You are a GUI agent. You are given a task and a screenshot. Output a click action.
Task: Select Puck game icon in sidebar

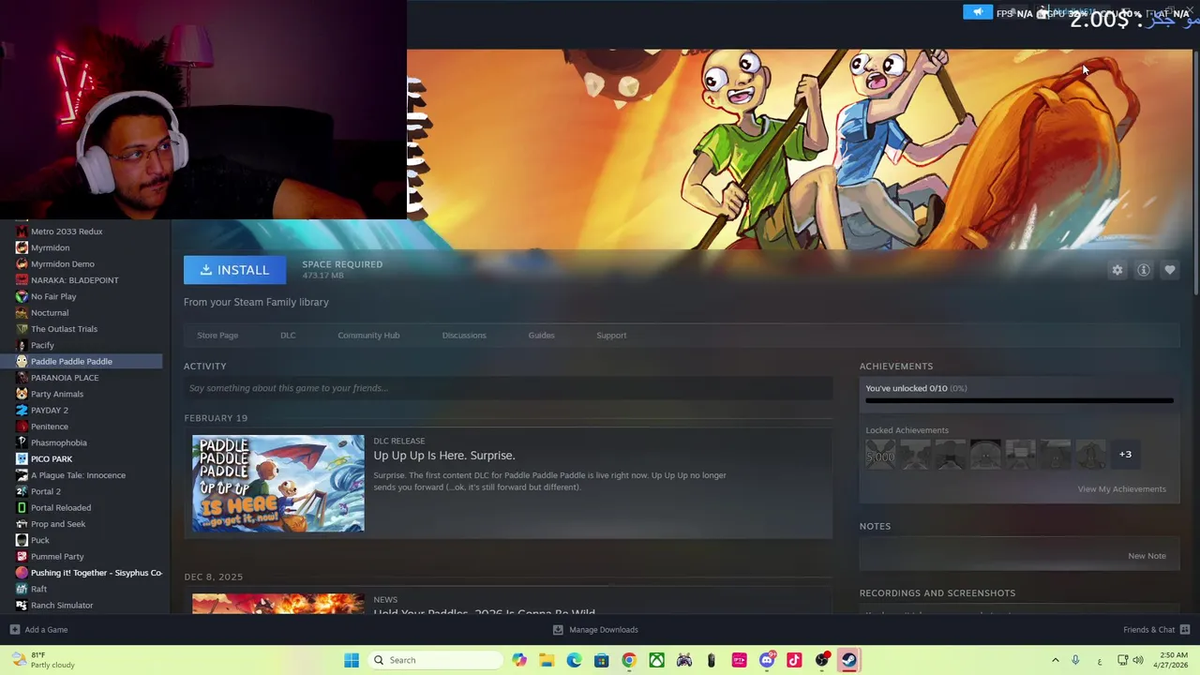click(22, 540)
